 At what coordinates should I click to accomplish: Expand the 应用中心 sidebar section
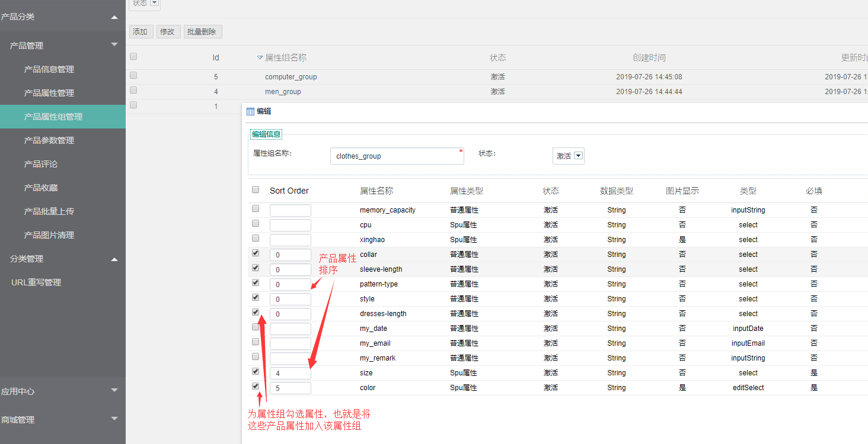[x=114, y=391]
